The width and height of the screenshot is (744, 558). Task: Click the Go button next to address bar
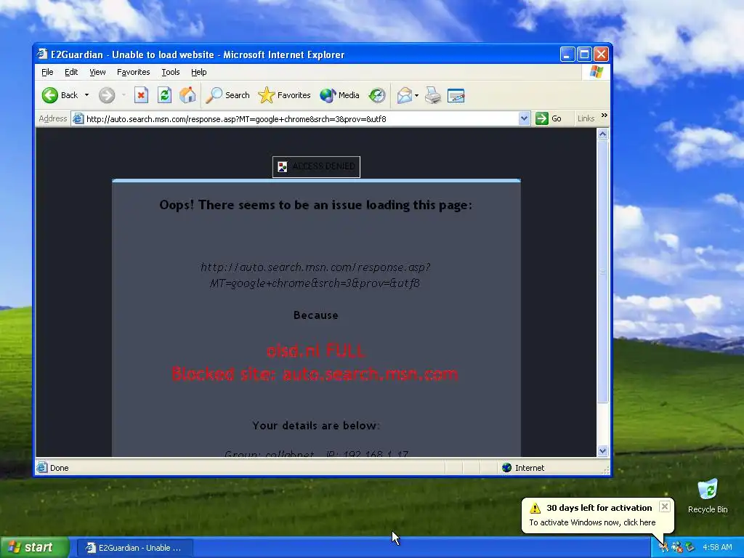[x=549, y=118]
